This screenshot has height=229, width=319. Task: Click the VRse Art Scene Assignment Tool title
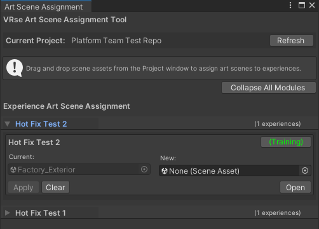coord(65,20)
